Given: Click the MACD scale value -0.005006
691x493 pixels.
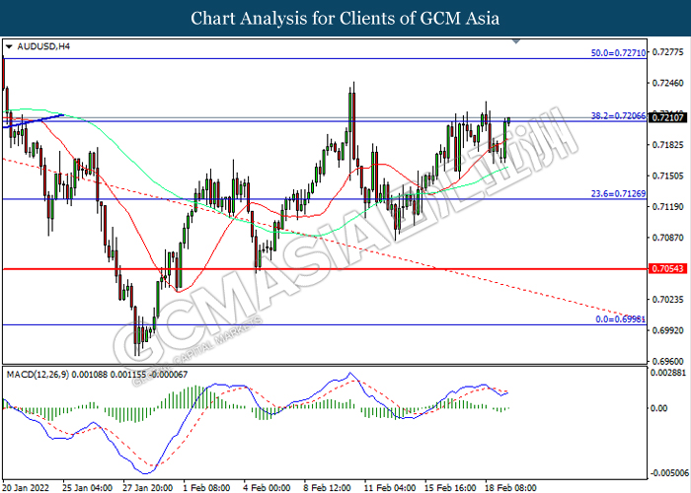Looking at the screenshot, I should point(669,472).
